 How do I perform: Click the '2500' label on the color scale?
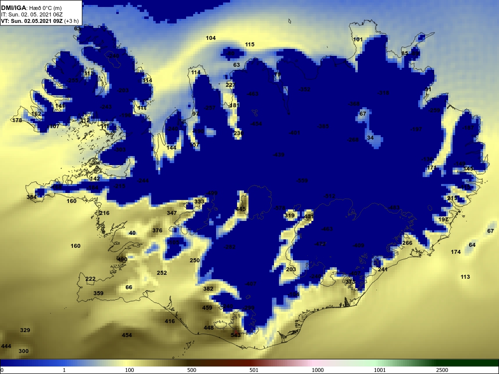pyautogui.click(x=442, y=370)
